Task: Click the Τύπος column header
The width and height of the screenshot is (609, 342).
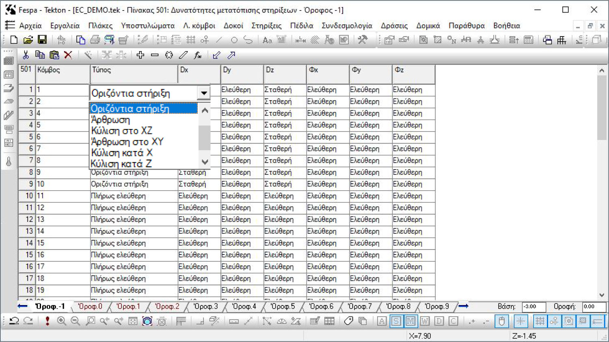Action: pos(134,74)
